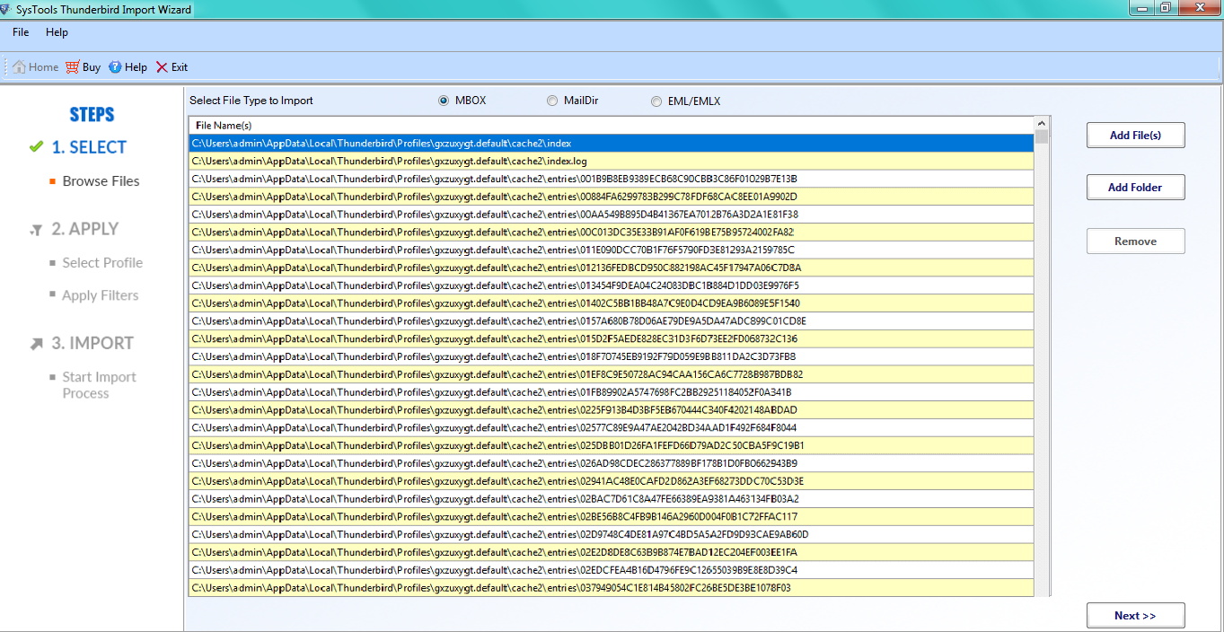
Task: Click the green checkmark beside 1. SELECT
Action: click(x=36, y=146)
